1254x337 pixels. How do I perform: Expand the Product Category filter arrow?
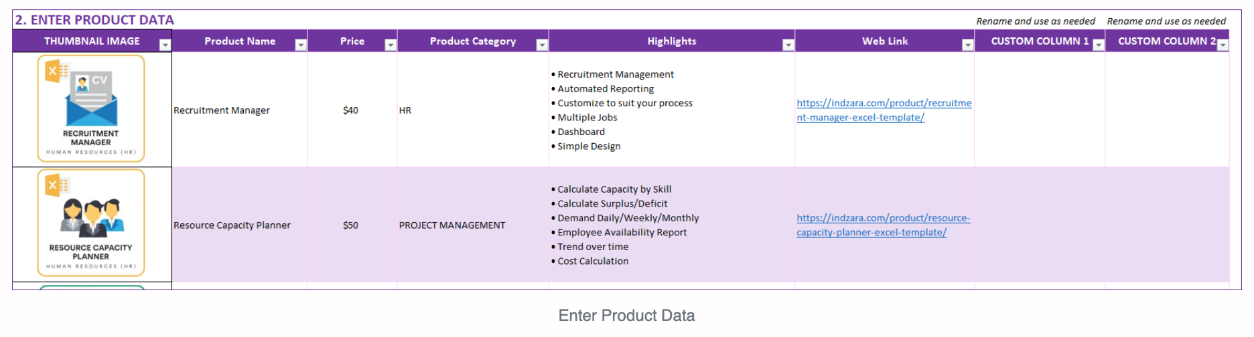(542, 45)
